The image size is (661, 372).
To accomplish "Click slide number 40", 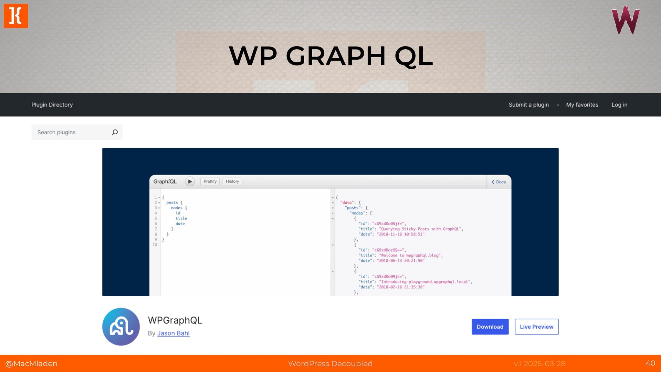I will click(x=650, y=363).
